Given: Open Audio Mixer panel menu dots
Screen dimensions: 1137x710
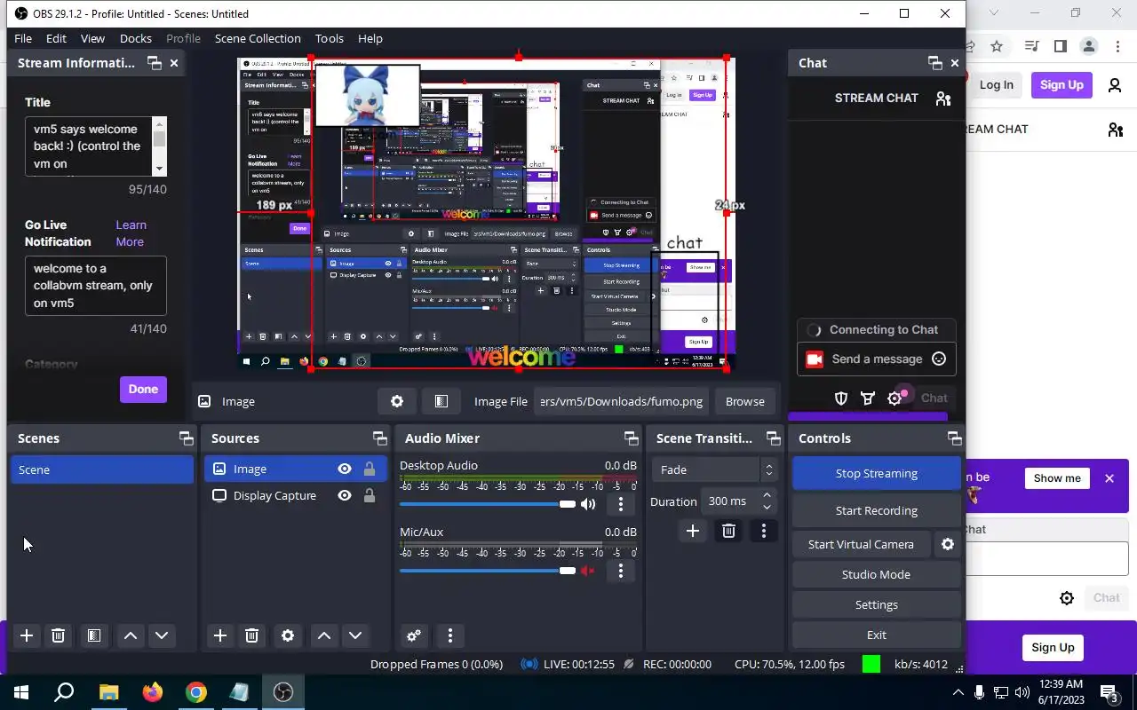Looking at the screenshot, I should pyautogui.click(x=450, y=635).
